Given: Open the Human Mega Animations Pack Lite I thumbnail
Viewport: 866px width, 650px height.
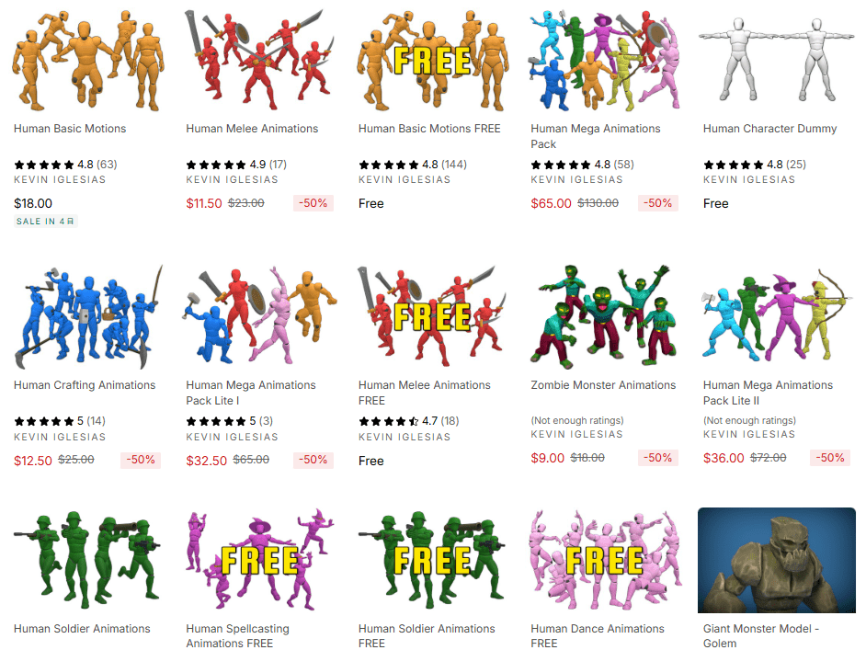Looking at the screenshot, I should pyautogui.click(x=259, y=316).
